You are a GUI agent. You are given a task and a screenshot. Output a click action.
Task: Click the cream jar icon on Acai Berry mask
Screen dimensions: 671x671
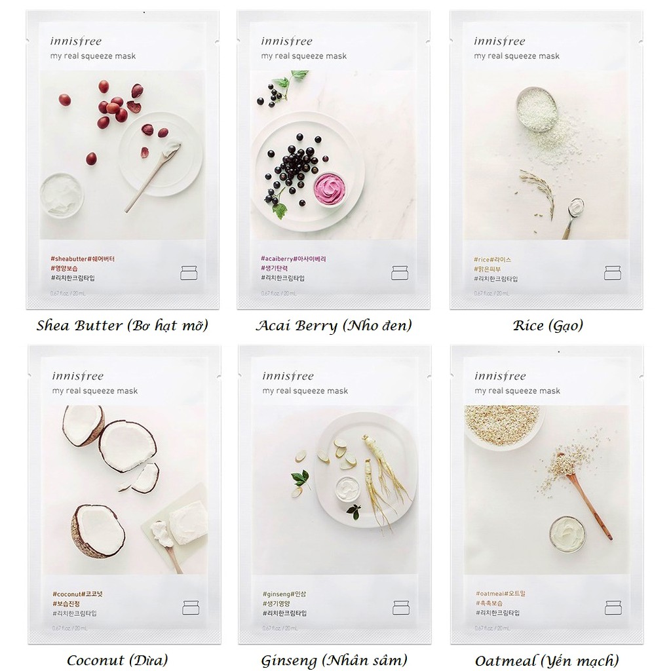(x=400, y=273)
